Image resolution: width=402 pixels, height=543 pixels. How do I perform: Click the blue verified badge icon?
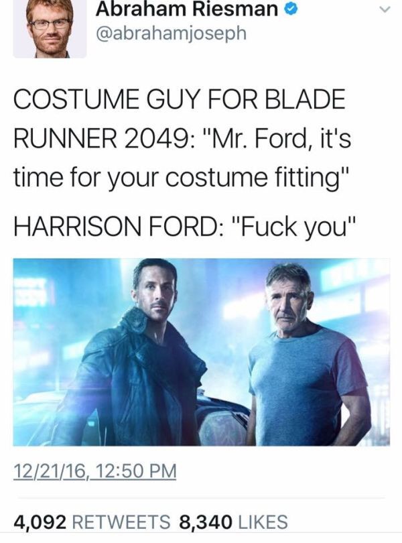291,10
